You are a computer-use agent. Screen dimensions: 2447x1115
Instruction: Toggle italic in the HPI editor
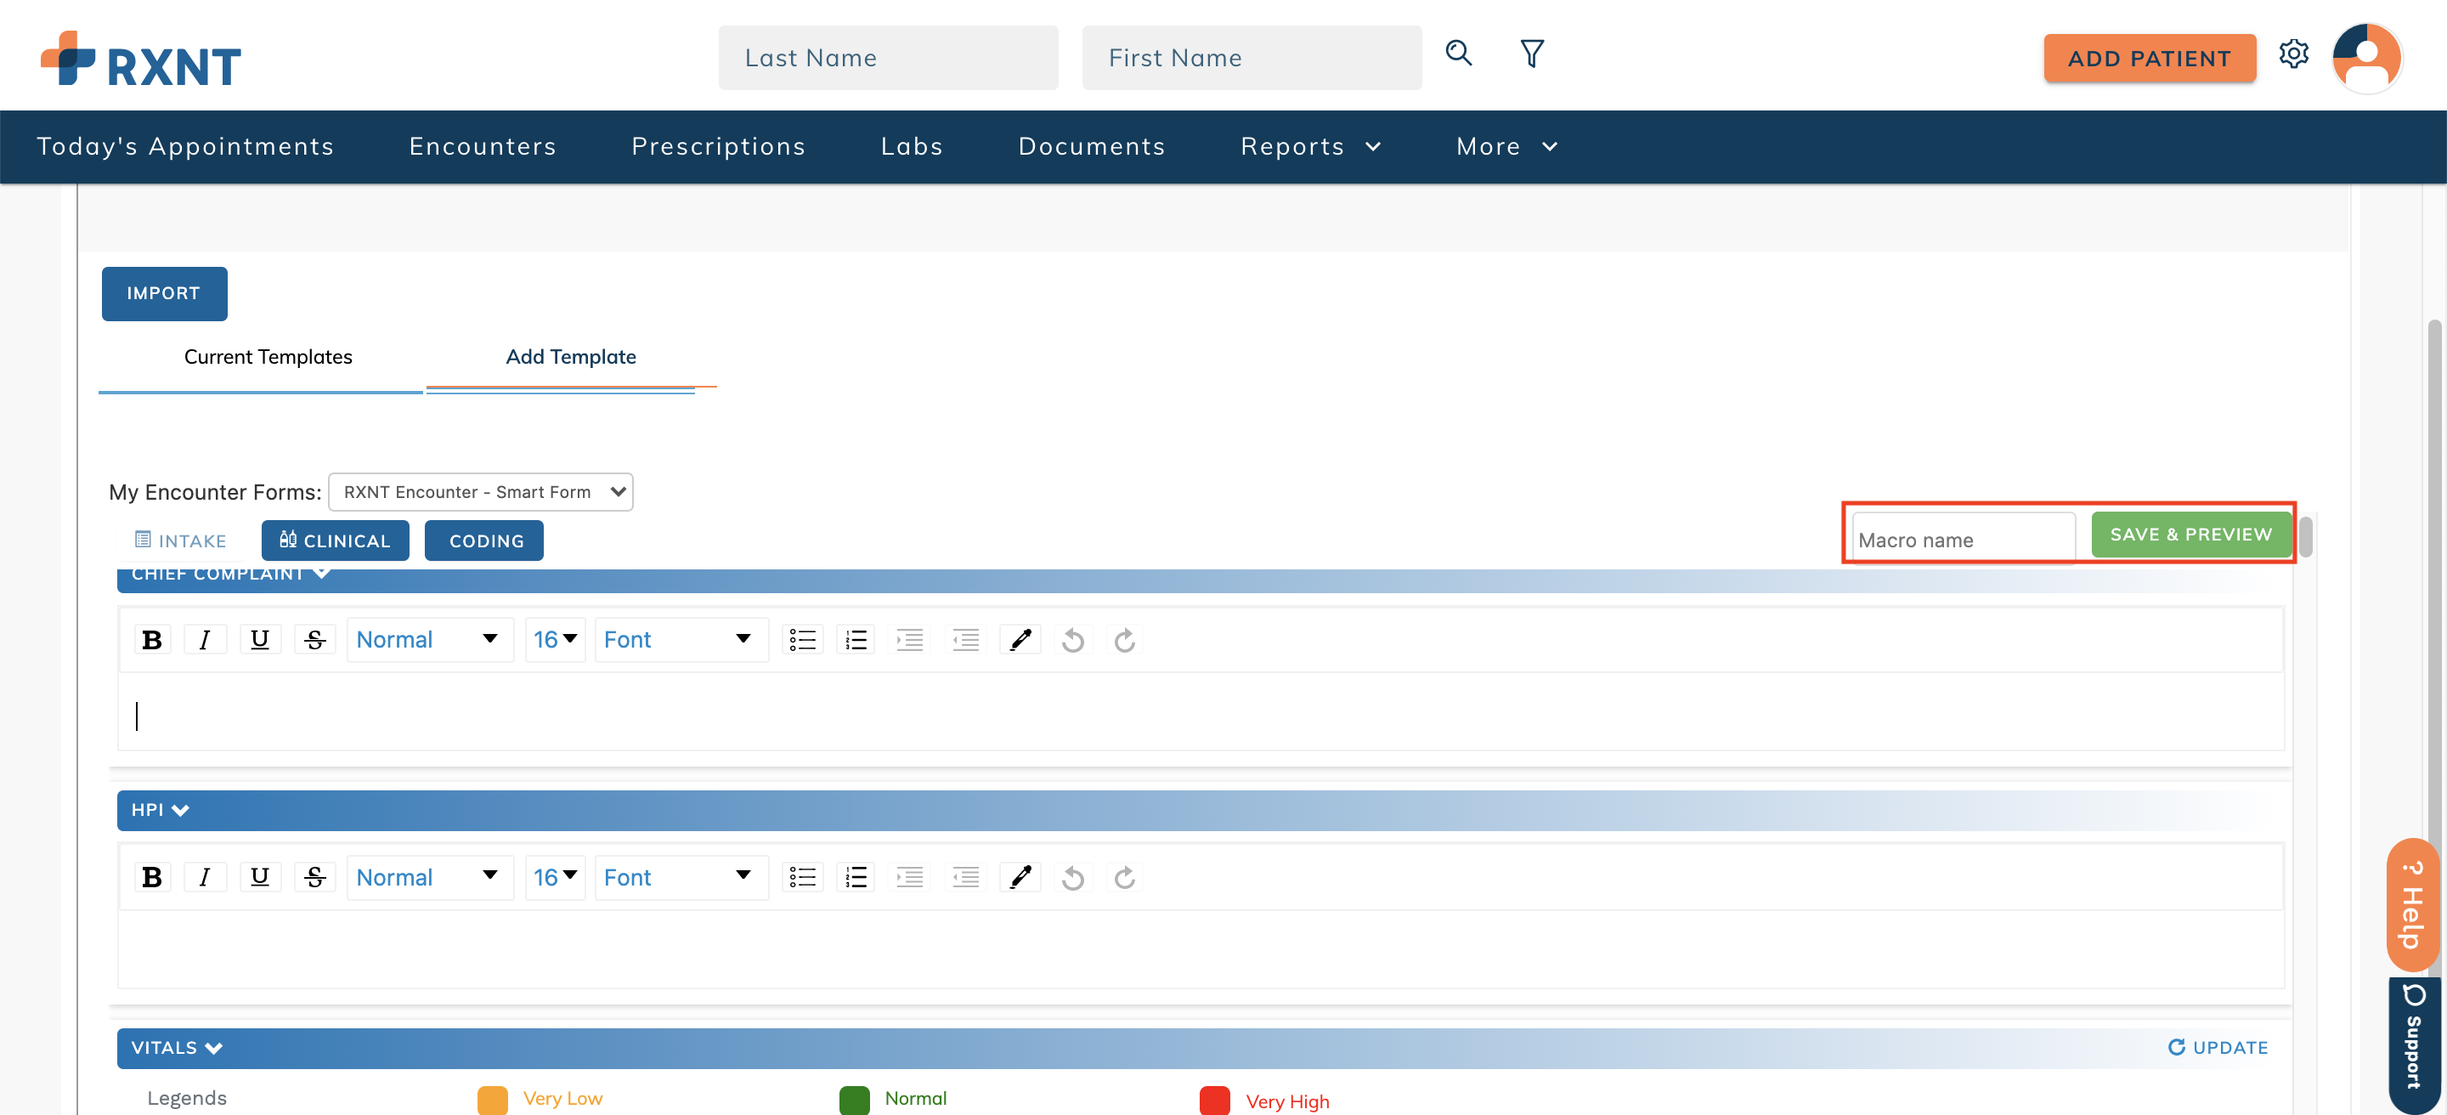(x=205, y=876)
